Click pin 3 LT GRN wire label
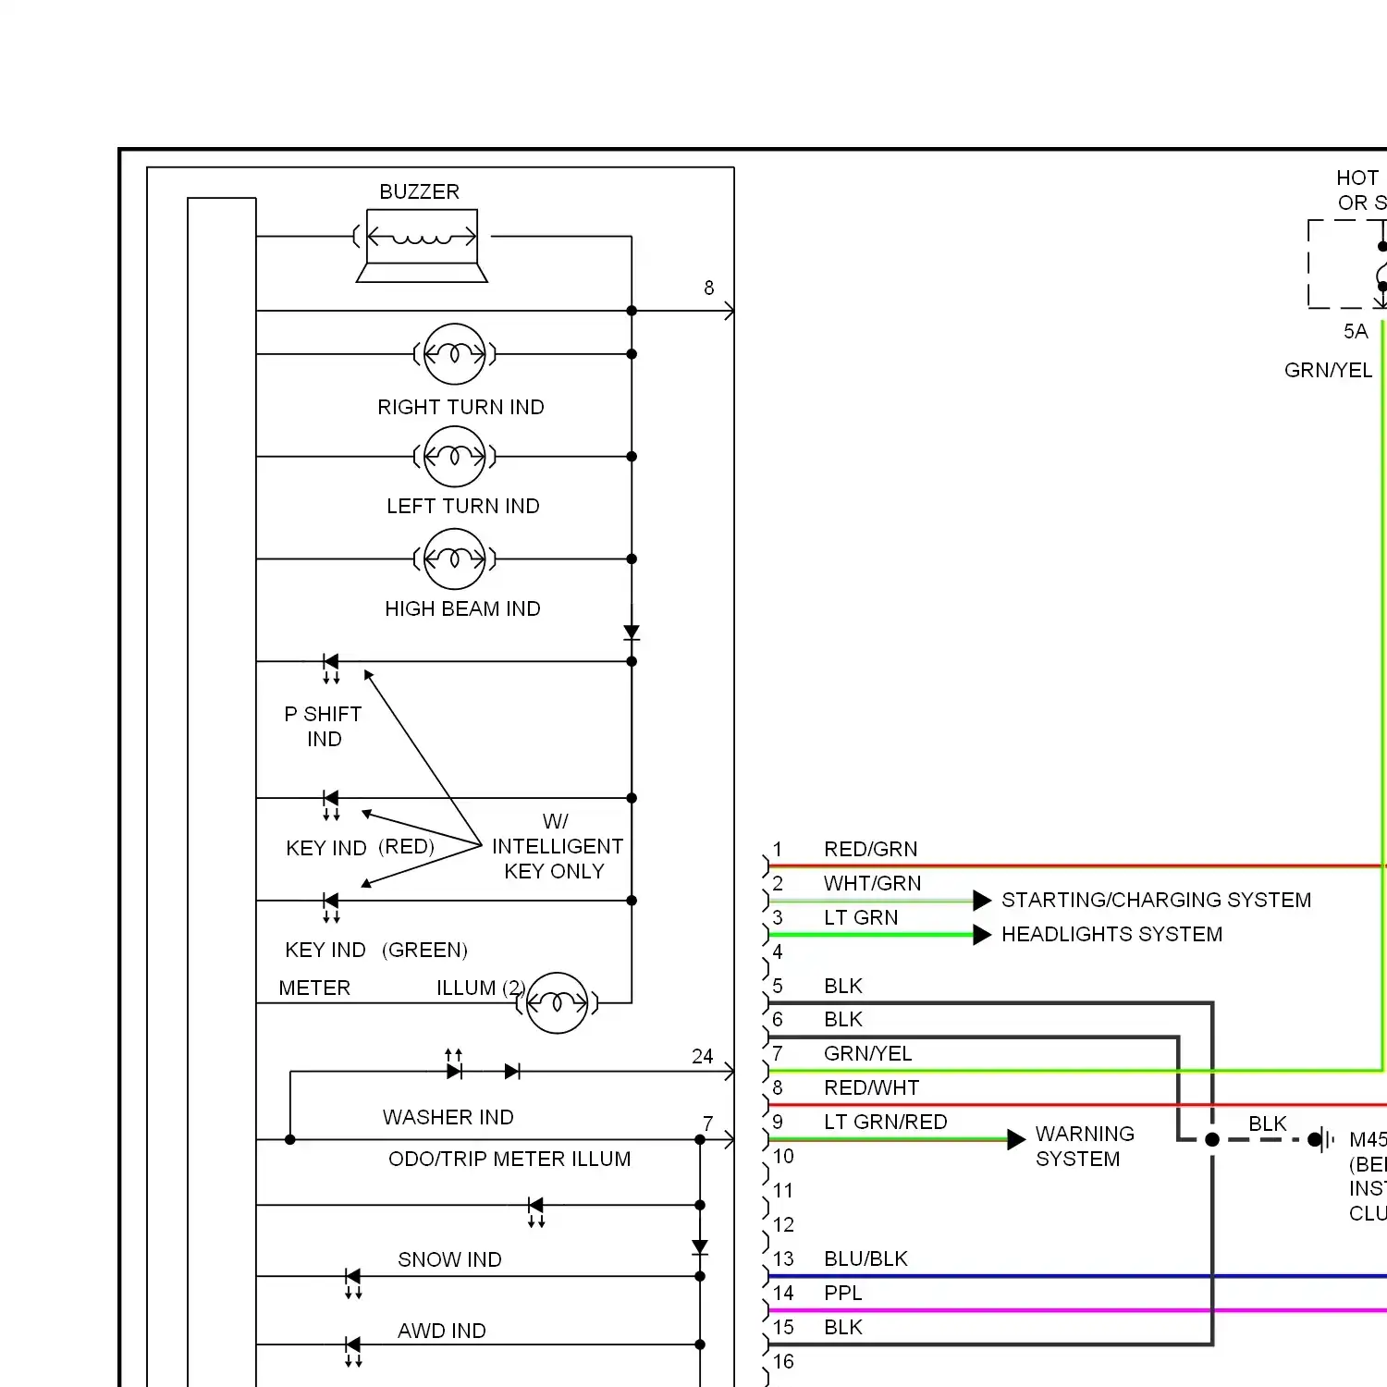 (x=860, y=917)
